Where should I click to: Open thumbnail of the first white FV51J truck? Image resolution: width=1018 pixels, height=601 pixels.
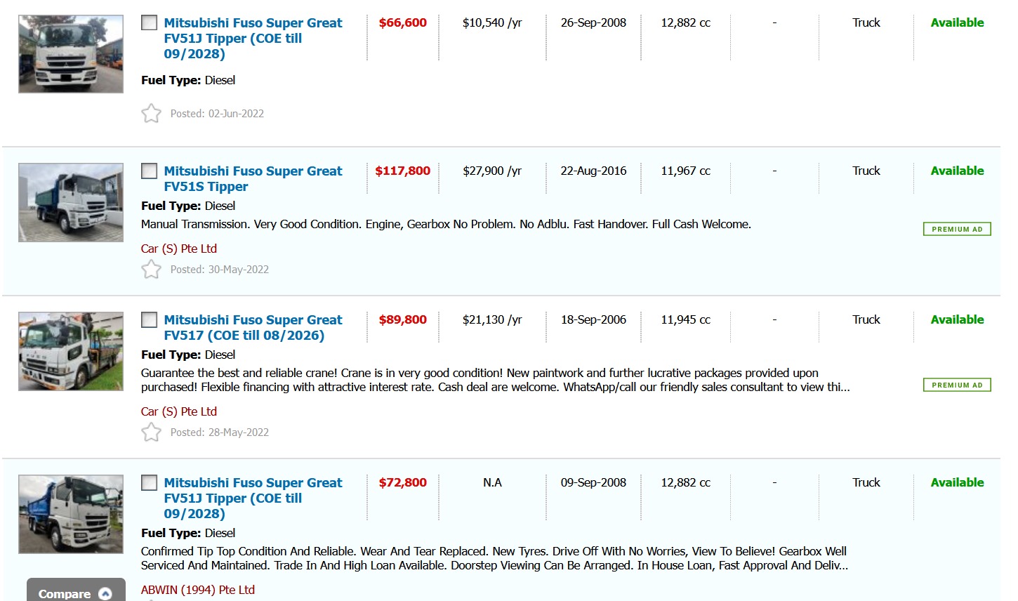pos(71,54)
